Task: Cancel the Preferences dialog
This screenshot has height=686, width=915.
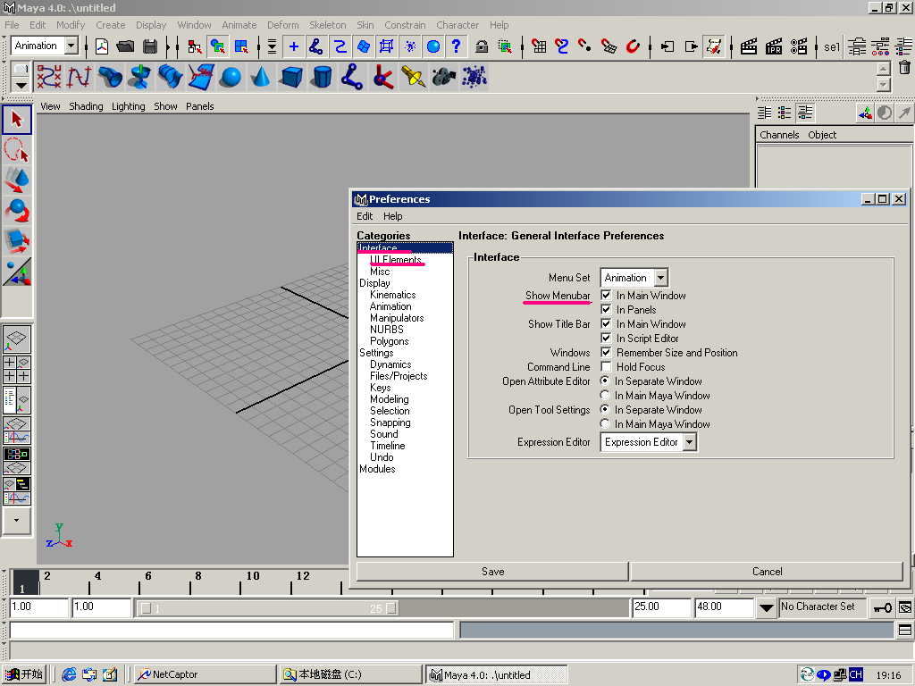Action: [x=767, y=572]
